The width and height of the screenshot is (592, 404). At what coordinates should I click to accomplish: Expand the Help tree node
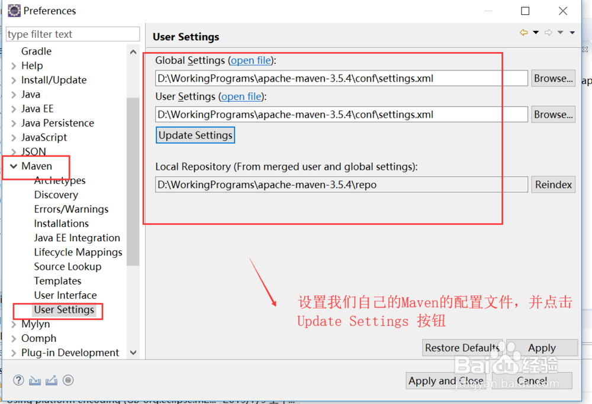[x=14, y=66]
